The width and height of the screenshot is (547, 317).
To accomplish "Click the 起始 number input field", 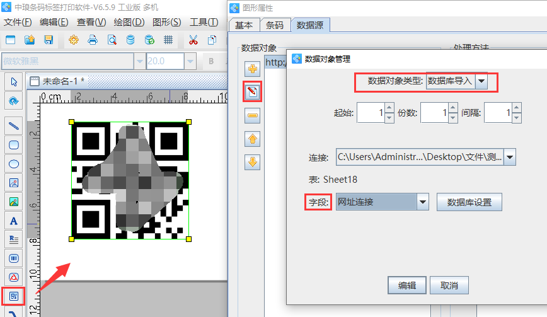I will (371, 113).
